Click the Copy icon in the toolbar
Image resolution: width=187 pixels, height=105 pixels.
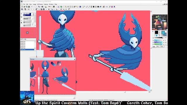click(39, 7)
